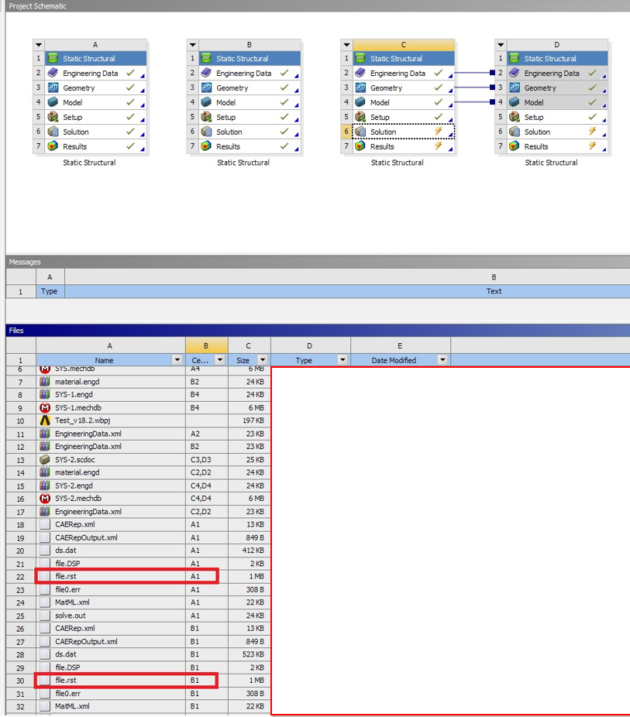Viewport: 630px width, 717px height.
Task: Click Results icon in system A
Action: 53,146
